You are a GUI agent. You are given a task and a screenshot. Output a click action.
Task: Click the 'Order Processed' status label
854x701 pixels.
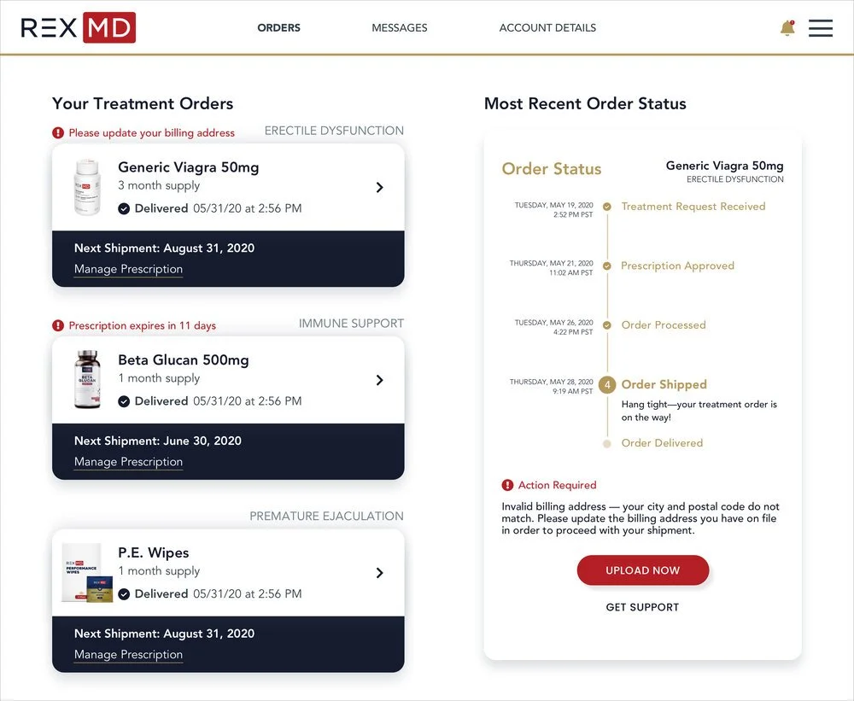coord(664,325)
